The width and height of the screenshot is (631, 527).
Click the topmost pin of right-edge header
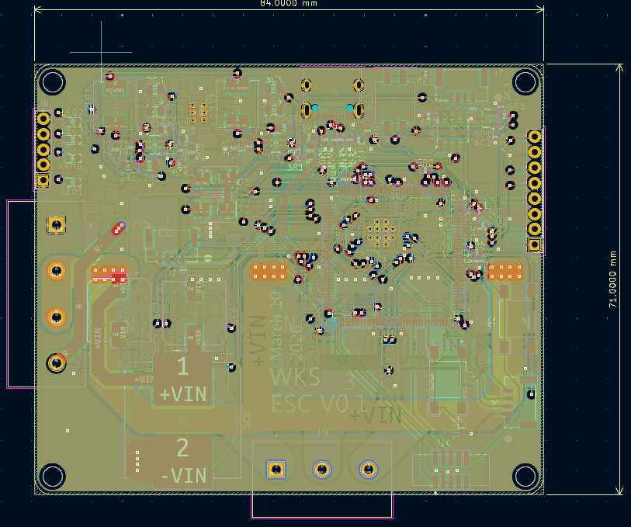(x=534, y=137)
